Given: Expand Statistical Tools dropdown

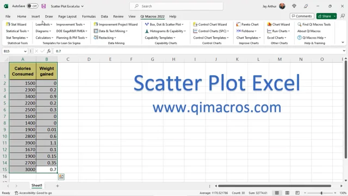Looking at the screenshot, I should [17, 31].
